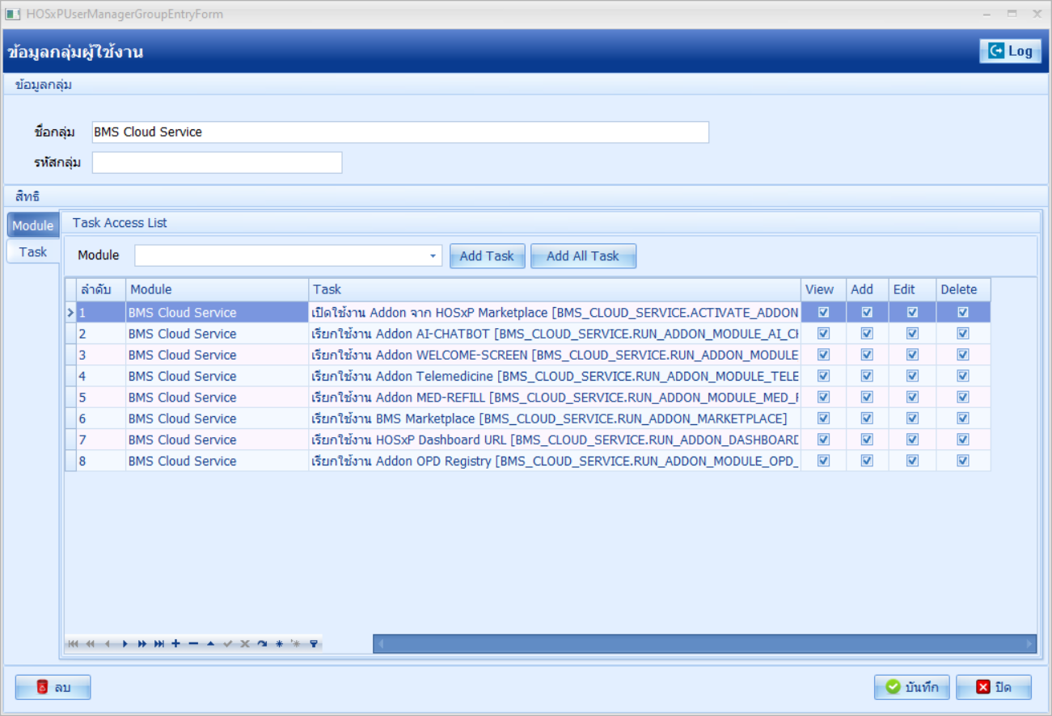Screen dimensions: 1052x716
Task: Toggle Edit checkbox for HOSxP Dashboard URL row
Action: tap(912, 439)
